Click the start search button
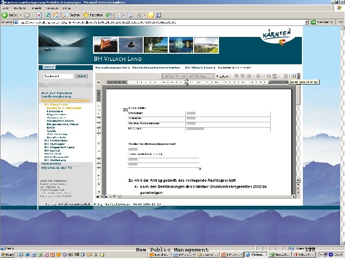Screen dimensions: 345x259 81,76
